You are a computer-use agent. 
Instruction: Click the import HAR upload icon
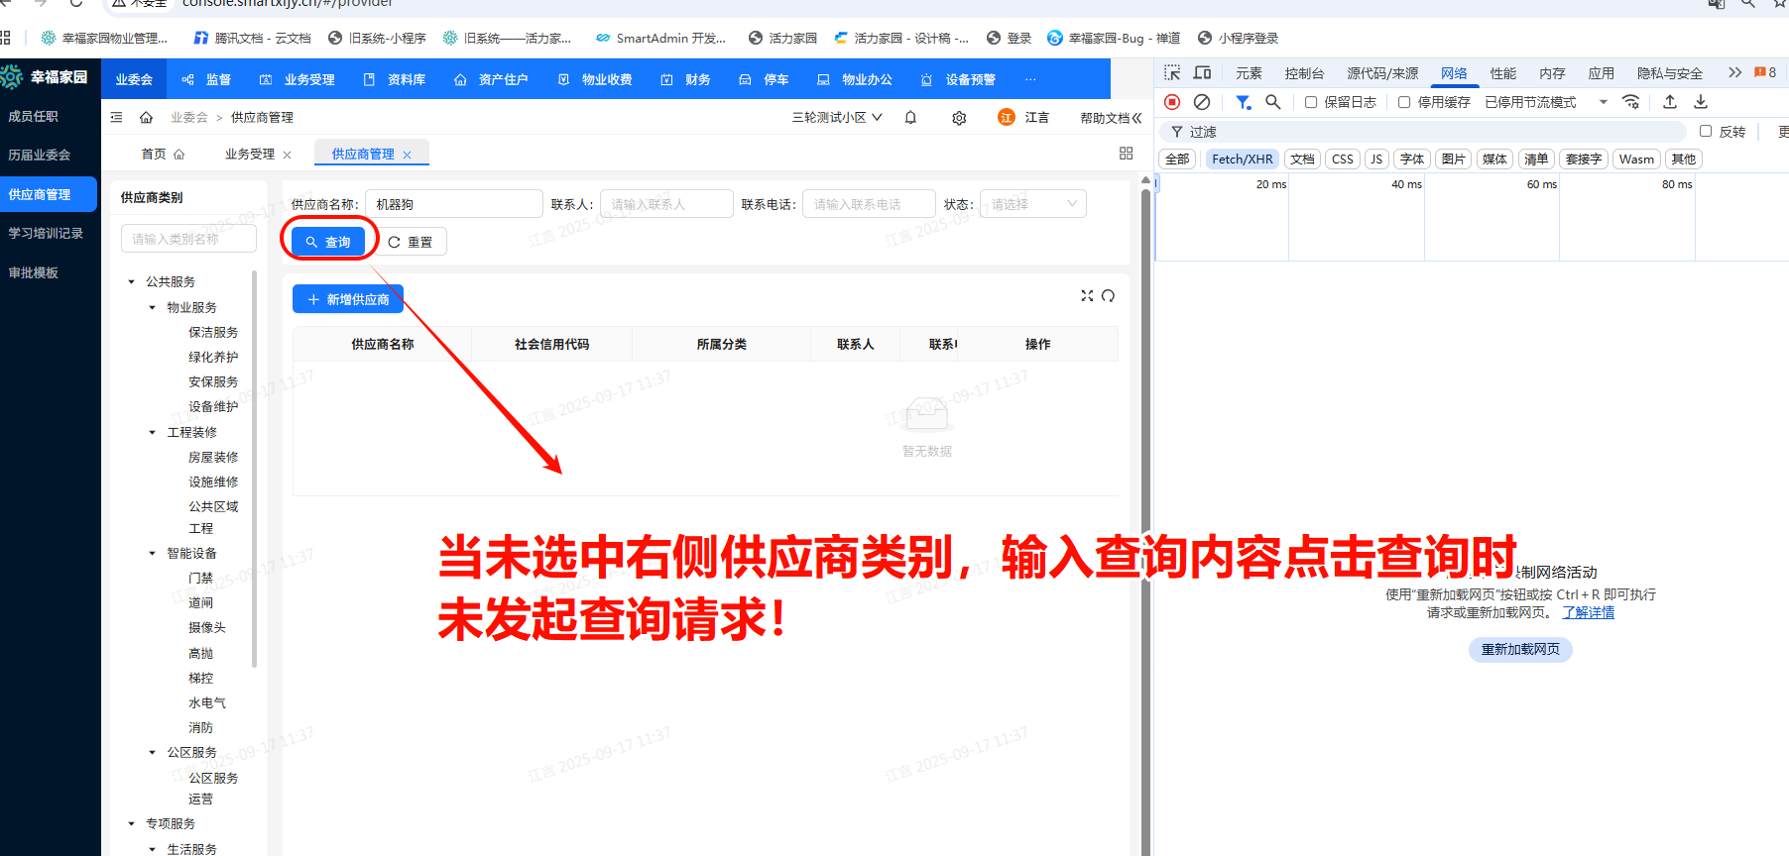(1670, 102)
